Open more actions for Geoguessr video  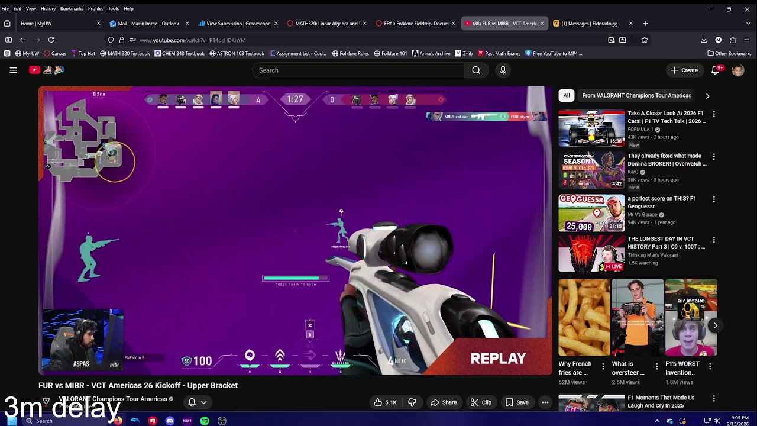click(x=714, y=199)
